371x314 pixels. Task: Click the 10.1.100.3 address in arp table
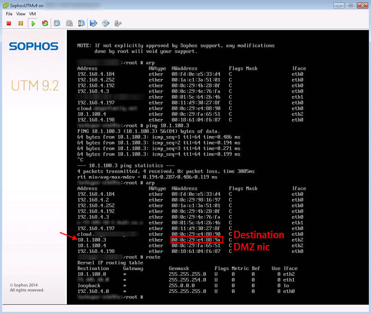(x=91, y=240)
